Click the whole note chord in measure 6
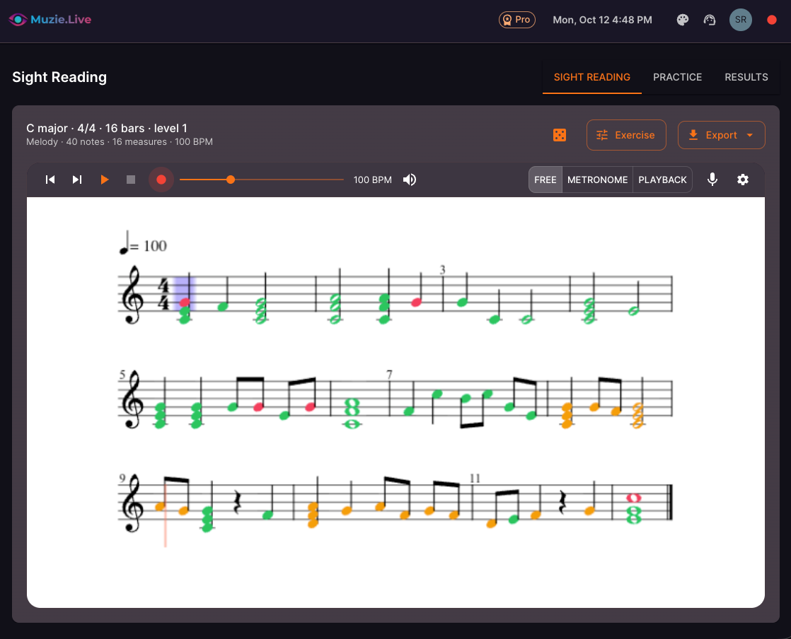 pyautogui.click(x=352, y=413)
